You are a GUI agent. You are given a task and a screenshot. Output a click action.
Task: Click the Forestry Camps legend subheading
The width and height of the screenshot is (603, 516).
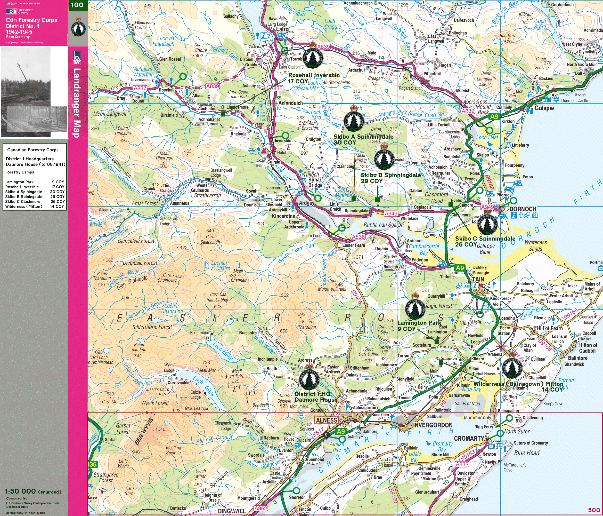20,172
